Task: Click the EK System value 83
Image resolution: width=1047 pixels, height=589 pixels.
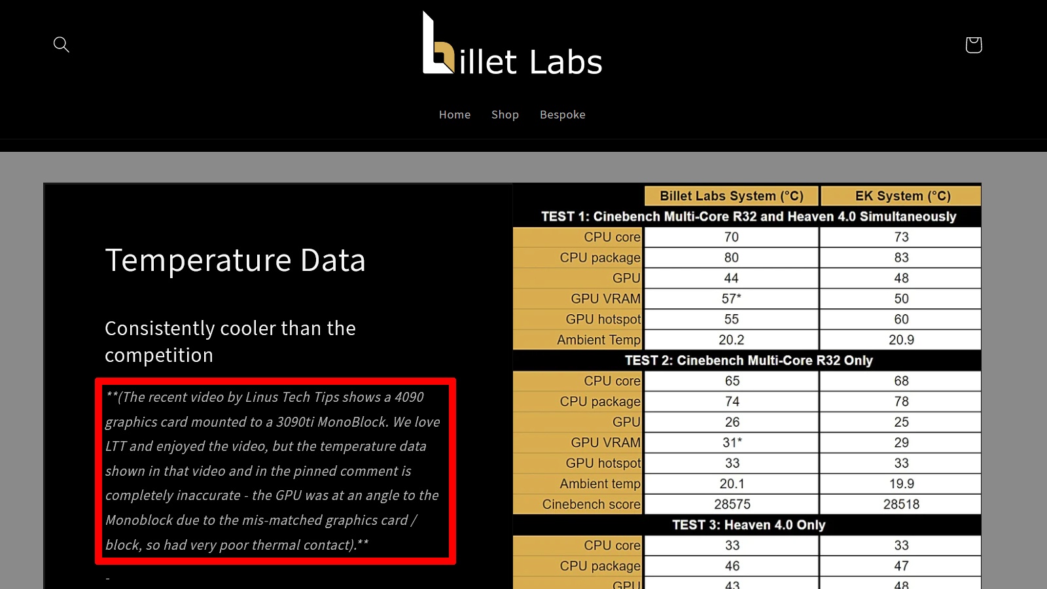Action: point(902,258)
